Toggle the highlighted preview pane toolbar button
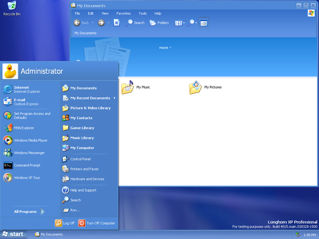Viewport: 319px width, 239px height. 203,23
